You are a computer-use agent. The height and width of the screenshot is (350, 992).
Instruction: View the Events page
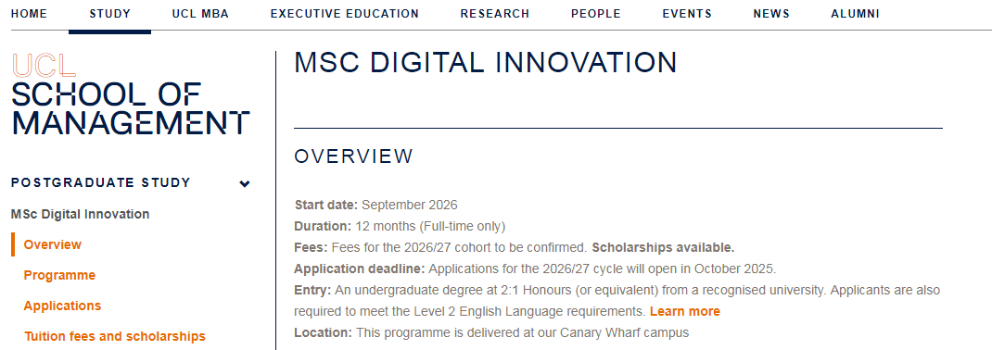click(687, 14)
